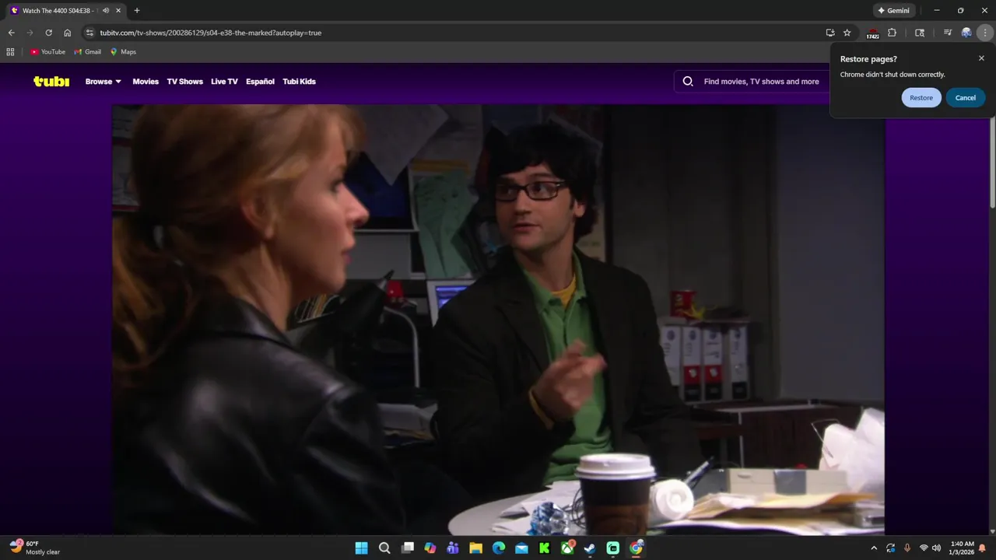Viewport: 996px width, 560px height.
Task: Open the clock showing 1:40 AM
Action: [962, 548]
